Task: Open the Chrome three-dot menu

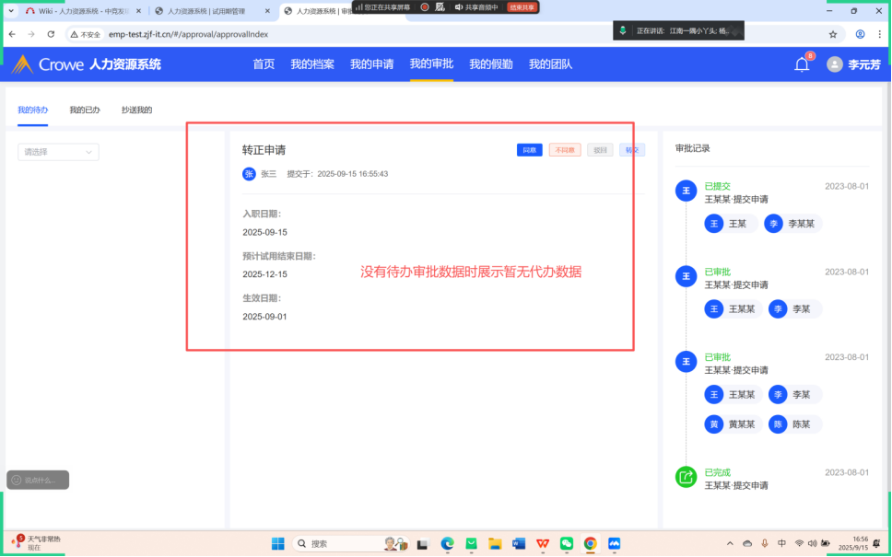Action: (879, 34)
